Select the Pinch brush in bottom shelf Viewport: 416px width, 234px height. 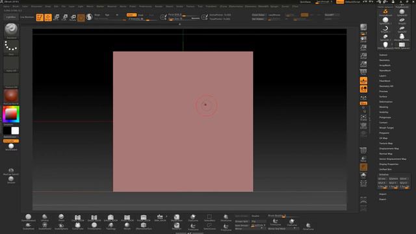(61, 218)
